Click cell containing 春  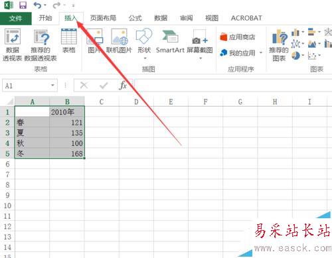(33, 122)
